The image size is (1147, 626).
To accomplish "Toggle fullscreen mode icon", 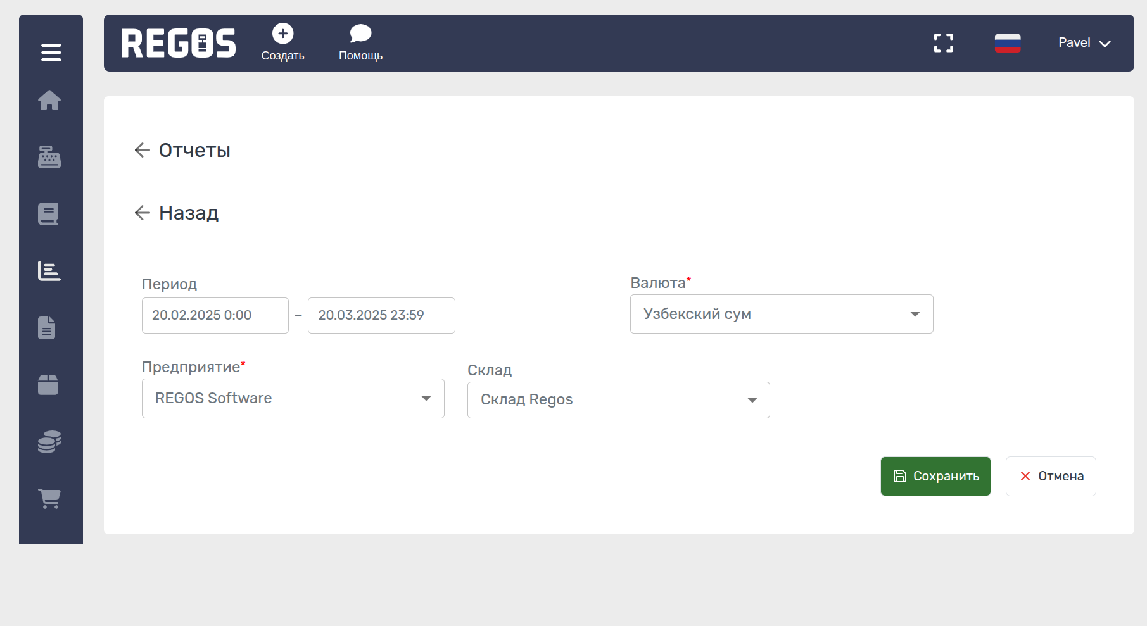I will (943, 43).
